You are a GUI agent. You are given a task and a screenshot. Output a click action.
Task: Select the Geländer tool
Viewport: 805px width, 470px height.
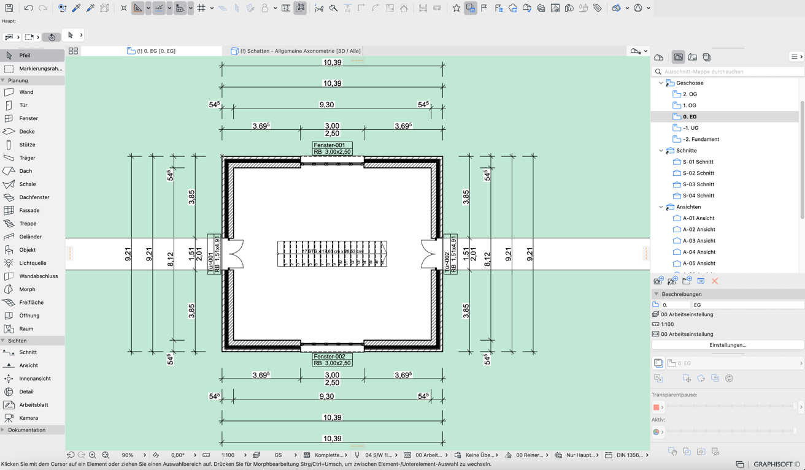[32, 237]
